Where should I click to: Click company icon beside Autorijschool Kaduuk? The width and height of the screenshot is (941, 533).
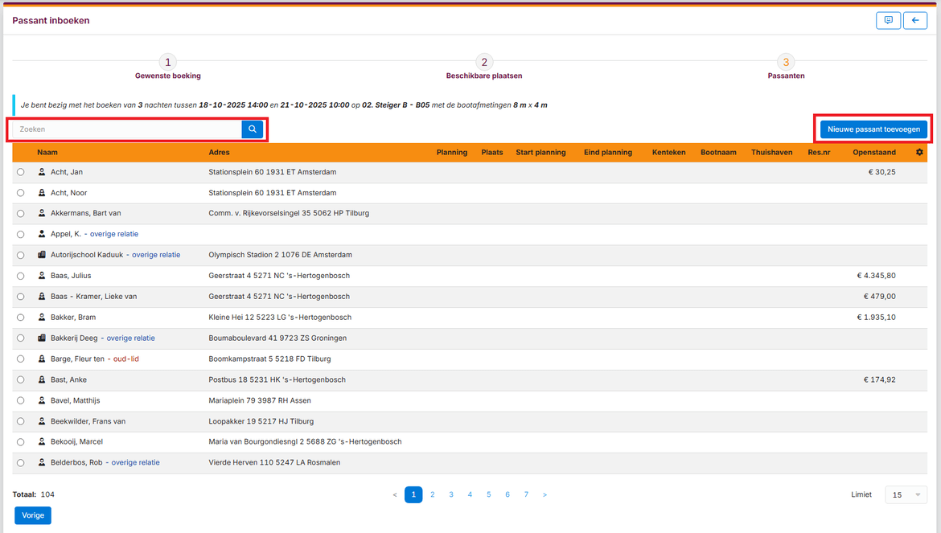coord(42,255)
